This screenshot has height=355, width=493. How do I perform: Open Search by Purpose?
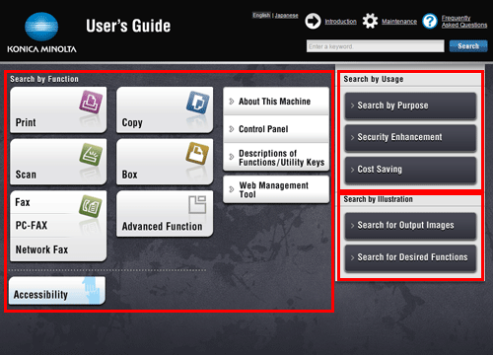click(x=410, y=106)
